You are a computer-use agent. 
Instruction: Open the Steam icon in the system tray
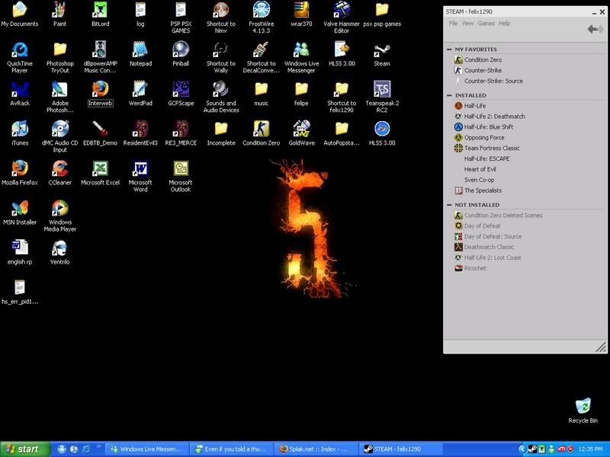pyautogui.click(x=531, y=449)
